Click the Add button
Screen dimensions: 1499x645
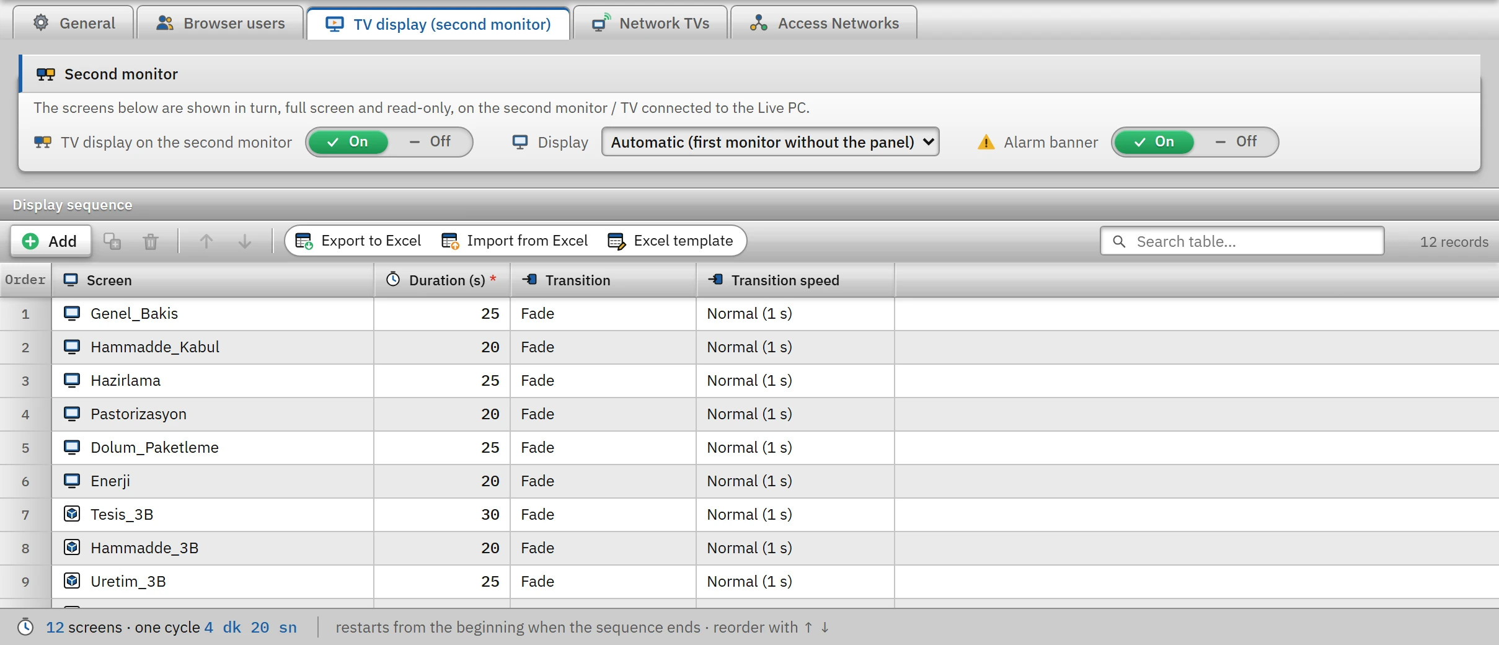tap(51, 241)
